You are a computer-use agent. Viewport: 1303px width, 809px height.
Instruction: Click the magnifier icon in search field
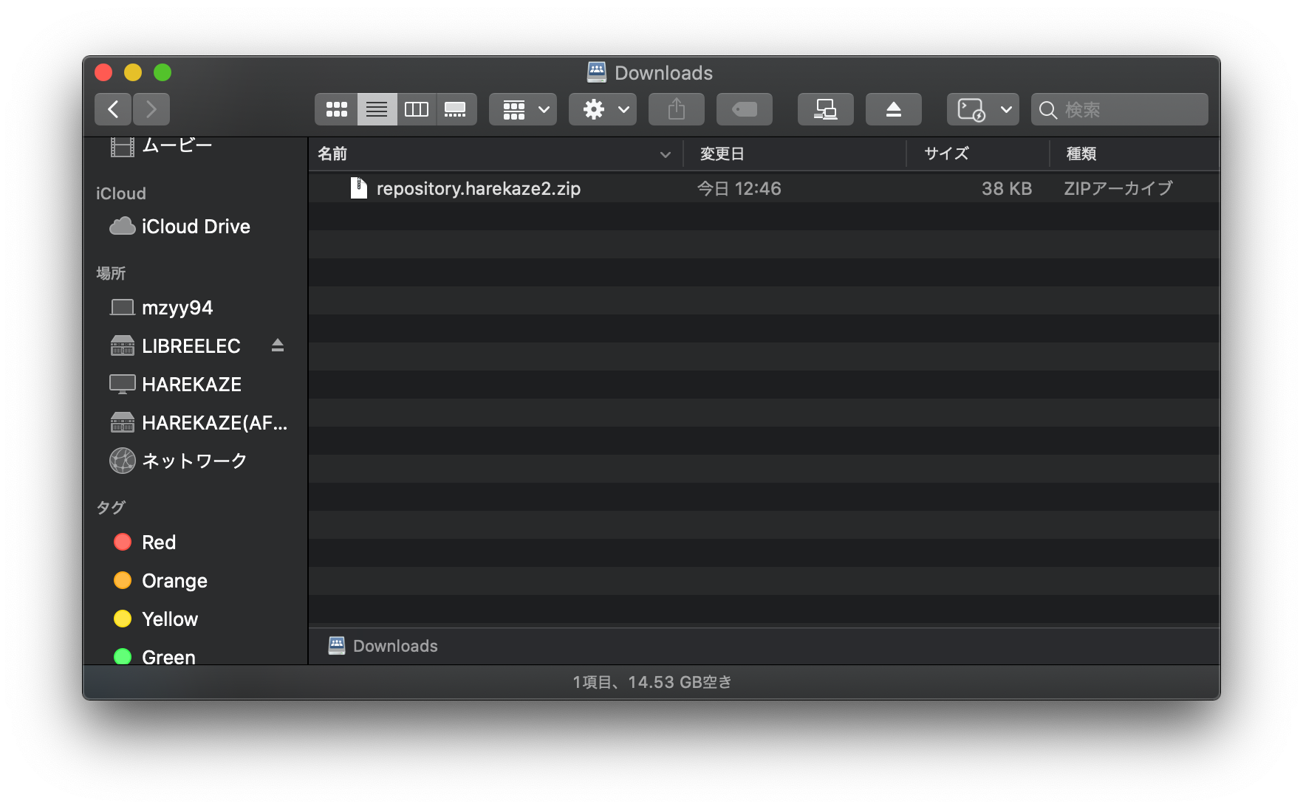point(1047,110)
